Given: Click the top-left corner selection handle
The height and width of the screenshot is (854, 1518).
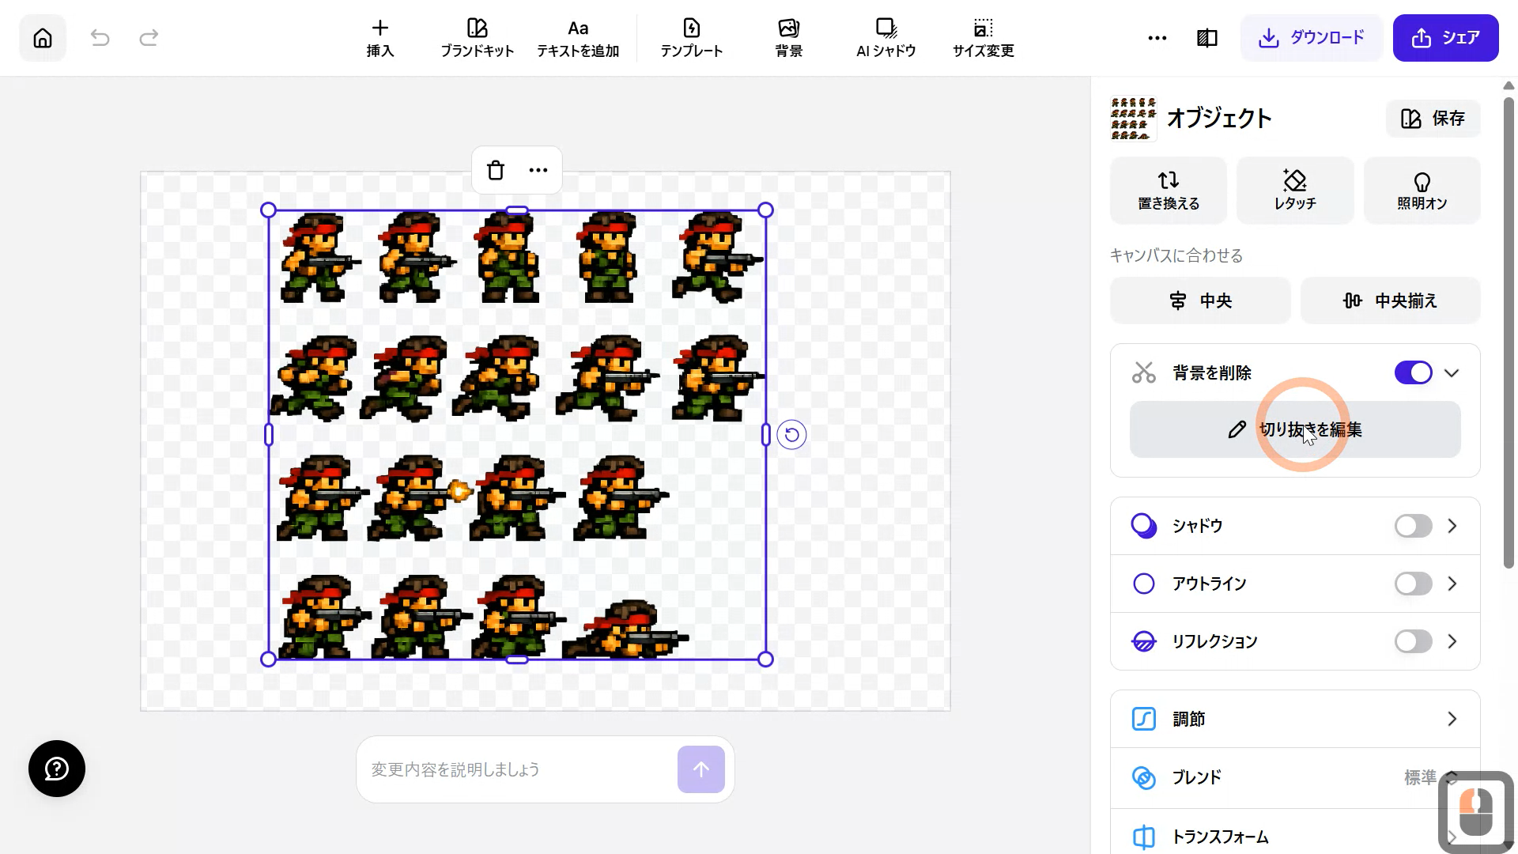Looking at the screenshot, I should [268, 210].
